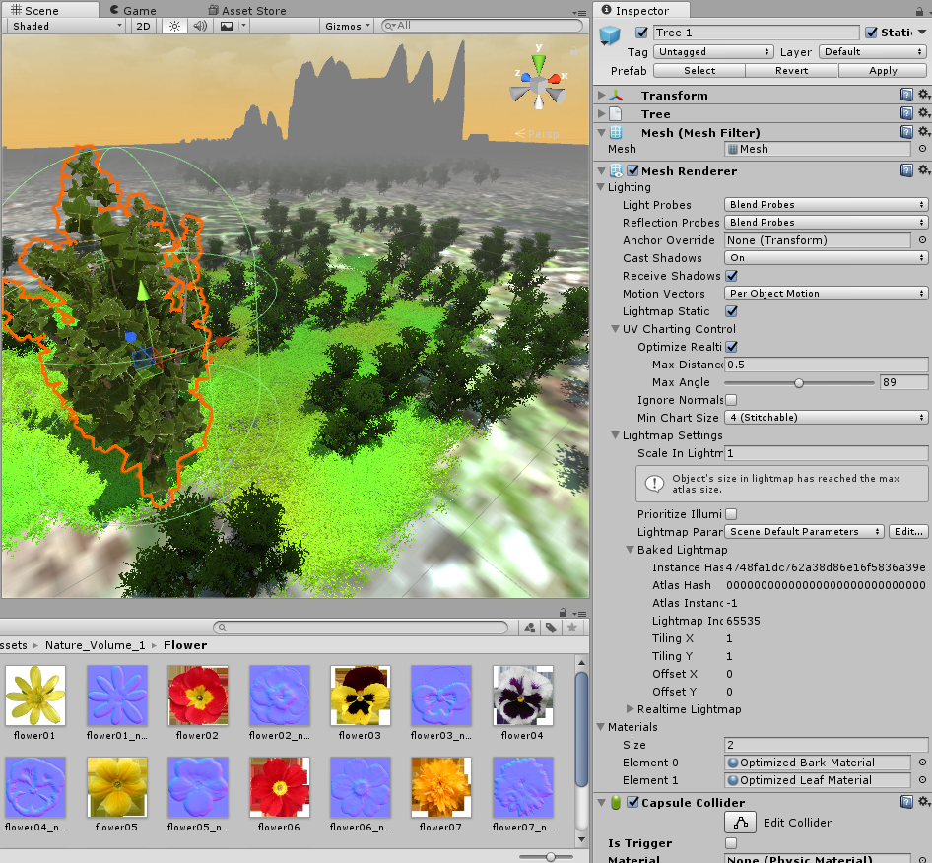Click Edit Collider shape icon button

point(741,823)
